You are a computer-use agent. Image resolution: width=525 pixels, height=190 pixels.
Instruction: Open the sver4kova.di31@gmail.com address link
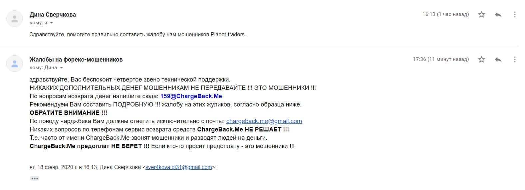(x=178, y=167)
